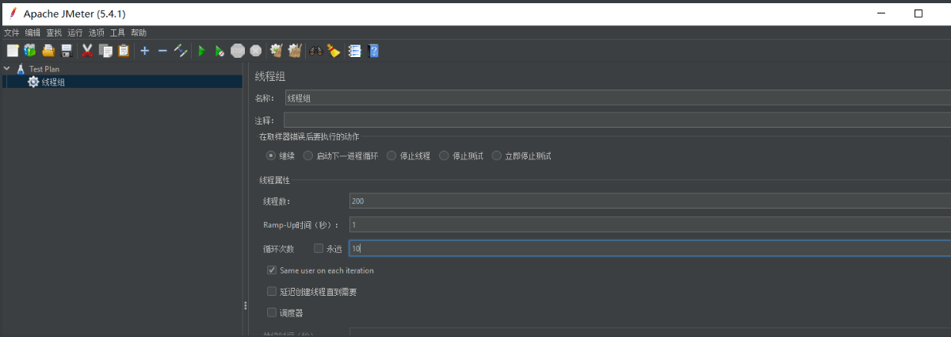Collapse the Test Plan tree node
Viewport: 951px width, 337px height.
(x=6, y=69)
